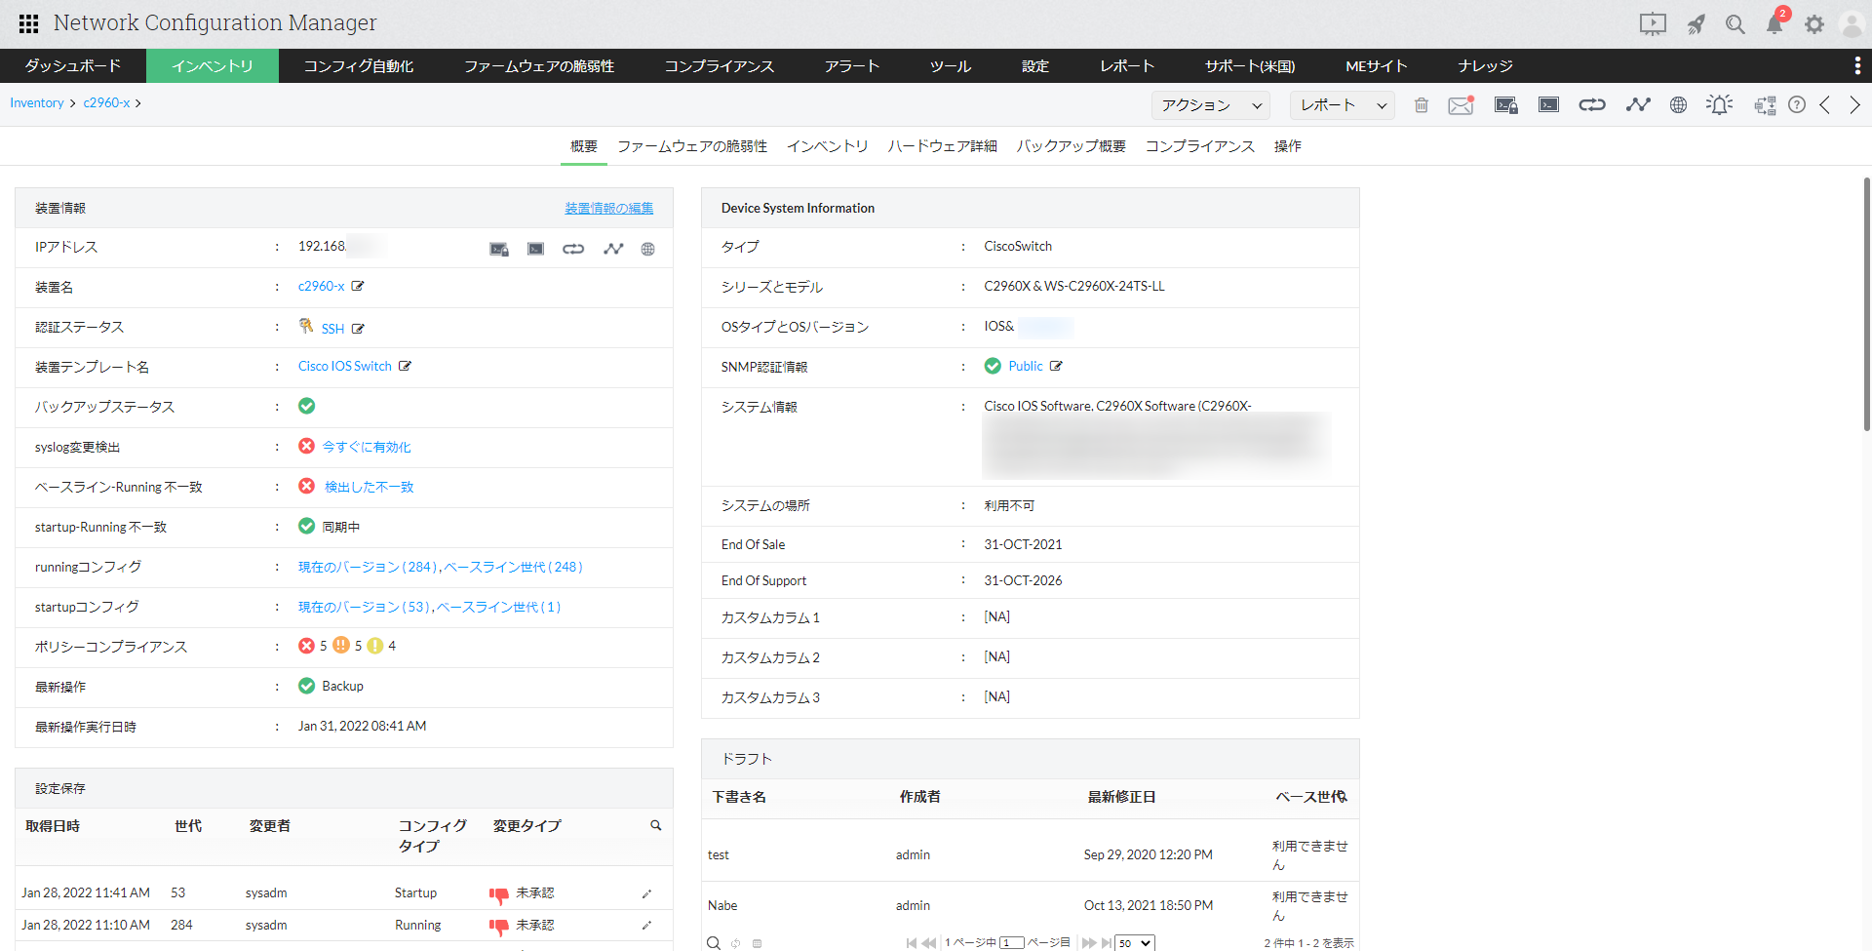Screen dimensions: 1872x951
Task: Click the alarm bell icon in device toolbar
Action: 1719,105
